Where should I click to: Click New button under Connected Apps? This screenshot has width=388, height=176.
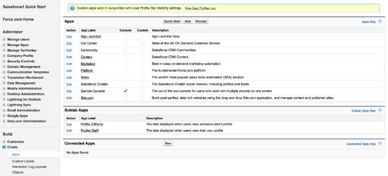point(168,143)
